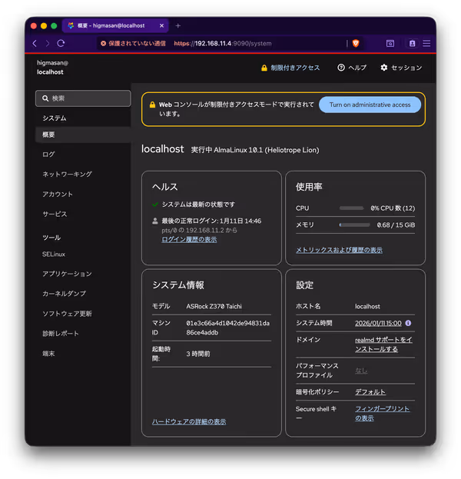Viewport: 461px width, 479px height.
Task: Click the system time info icon
Action: coord(408,323)
